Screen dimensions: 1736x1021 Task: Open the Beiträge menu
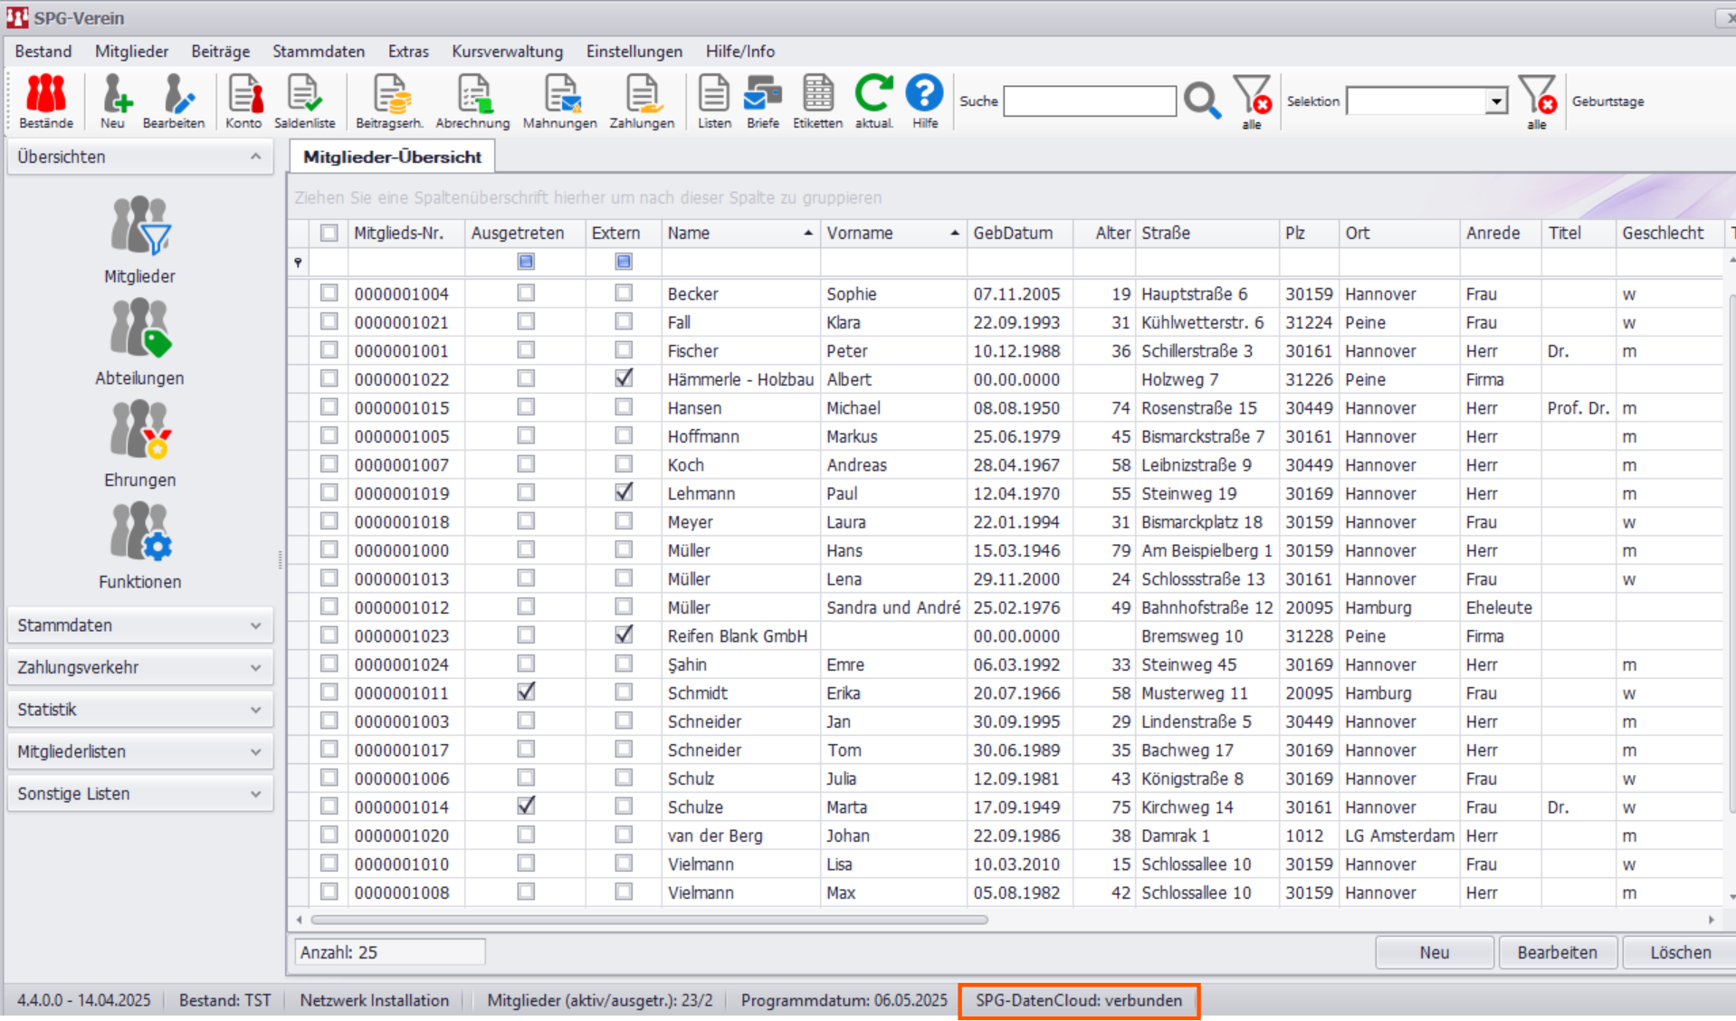(220, 52)
